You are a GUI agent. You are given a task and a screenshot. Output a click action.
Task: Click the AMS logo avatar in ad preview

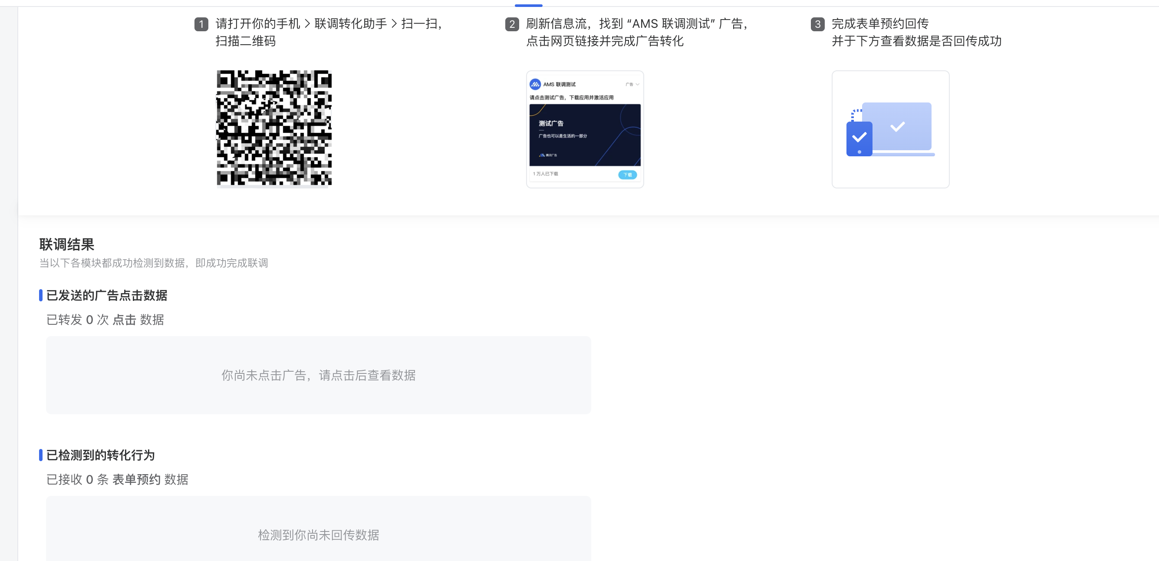coord(535,84)
